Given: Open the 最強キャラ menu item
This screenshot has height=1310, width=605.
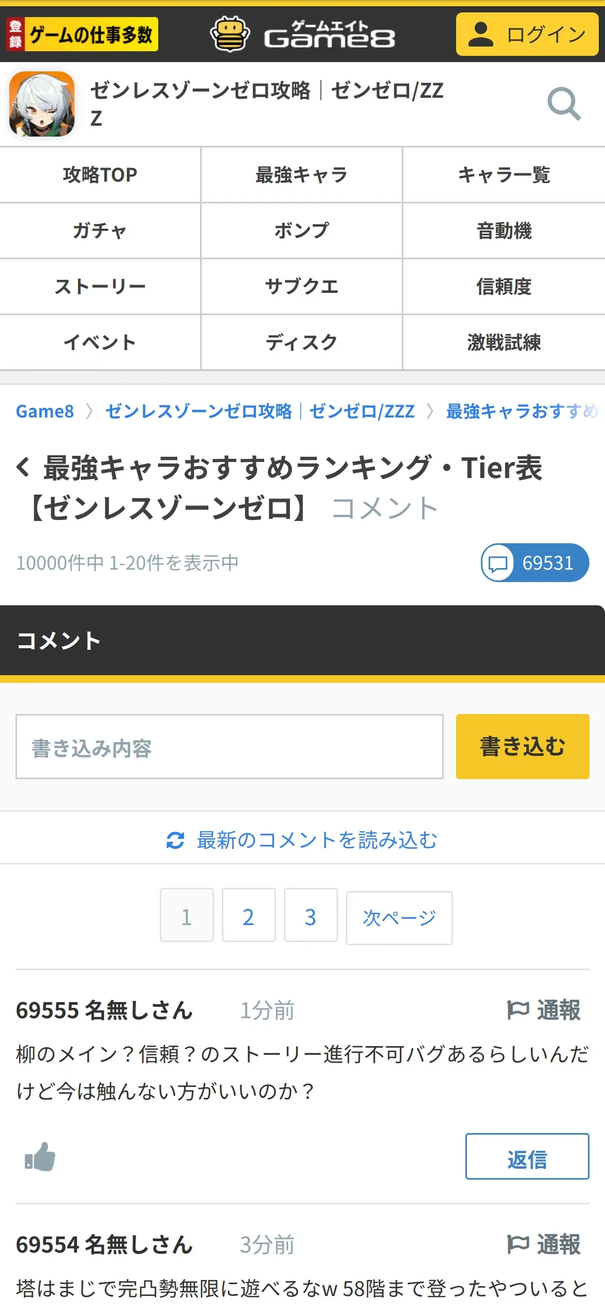Looking at the screenshot, I should pos(302,175).
